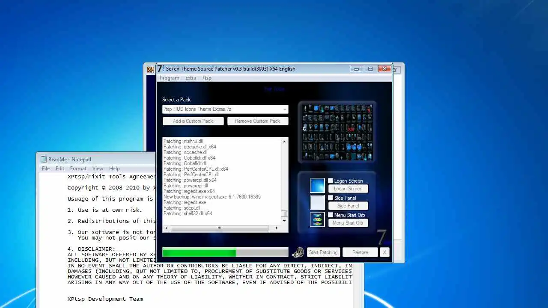Click the Side Panel button
The width and height of the screenshot is (548, 308).
pyautogui.click(x=348, y=206)
